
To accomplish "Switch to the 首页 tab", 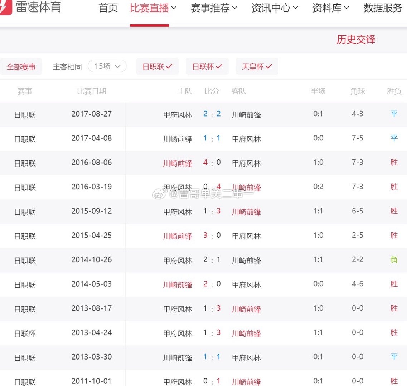I will pyautogui.click(x=108, y=9).
